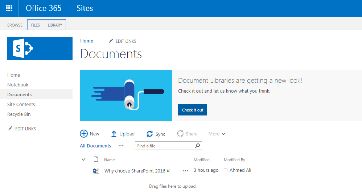The height and width of the screenshot is (195, 362).
Task: Click the pencil icon beside top EDIT LINKS
Action: 111,41
